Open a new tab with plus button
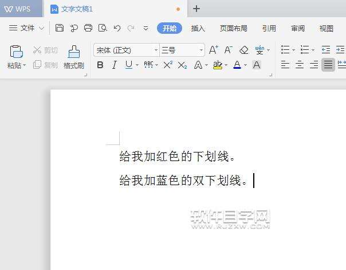 [196, 9]
